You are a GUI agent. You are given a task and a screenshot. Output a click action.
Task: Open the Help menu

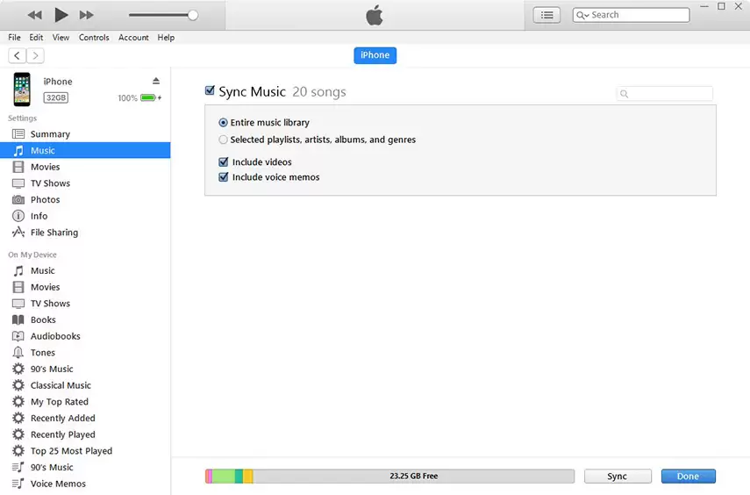click(x=166, y=38)
